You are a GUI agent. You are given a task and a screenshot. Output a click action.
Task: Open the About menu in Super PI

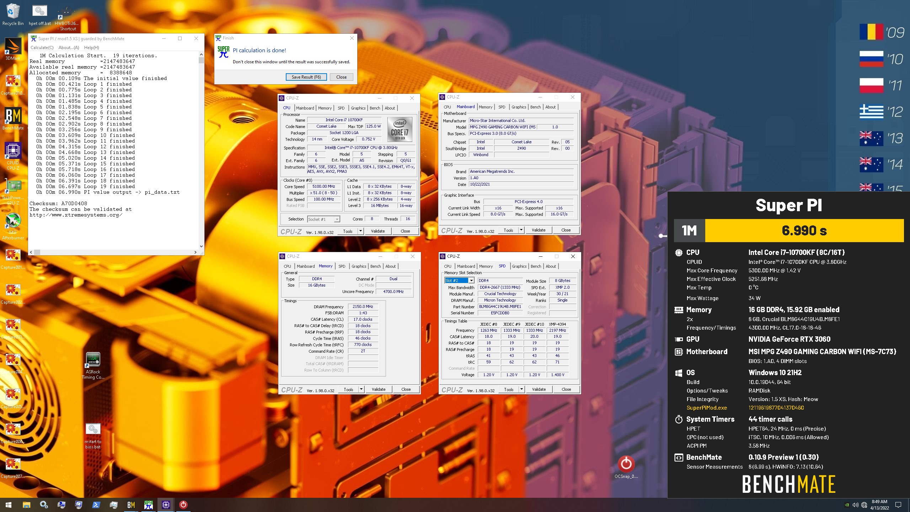coord(69,48)
